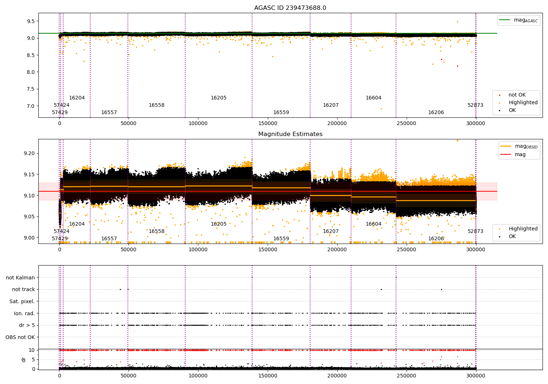Viewport: 548px width, 384px height.
Task: Click OBSID label 16559 in Magnitude Estimates plot
Action: pyautogui.click(x=281, y=239)
